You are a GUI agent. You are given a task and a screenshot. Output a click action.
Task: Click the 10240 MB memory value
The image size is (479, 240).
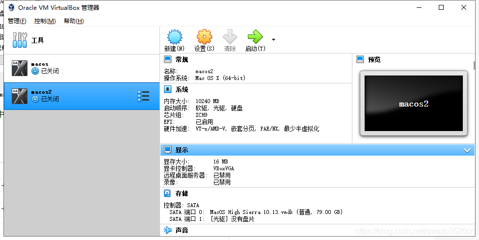tap(208, 101)
